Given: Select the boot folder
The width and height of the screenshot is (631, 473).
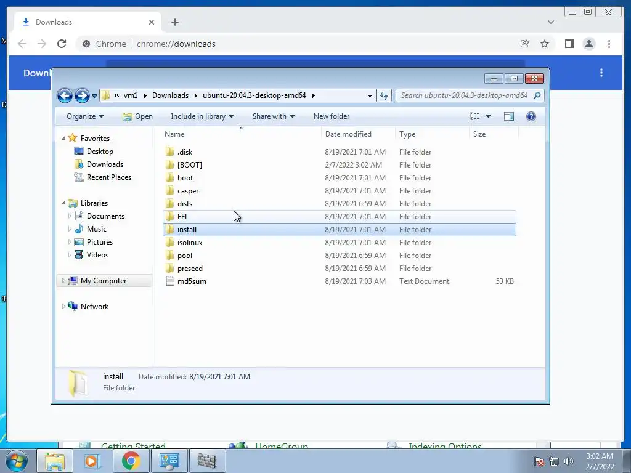Looking at the screenshot, I should 340,177.
